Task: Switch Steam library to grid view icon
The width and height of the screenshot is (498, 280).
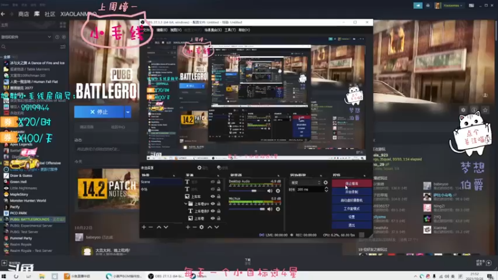Action: point(63,25)
